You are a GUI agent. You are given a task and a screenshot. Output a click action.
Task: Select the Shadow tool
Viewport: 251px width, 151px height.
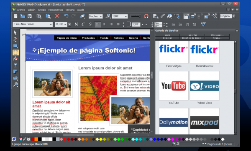pyautogui.click(x=15, y=71)
